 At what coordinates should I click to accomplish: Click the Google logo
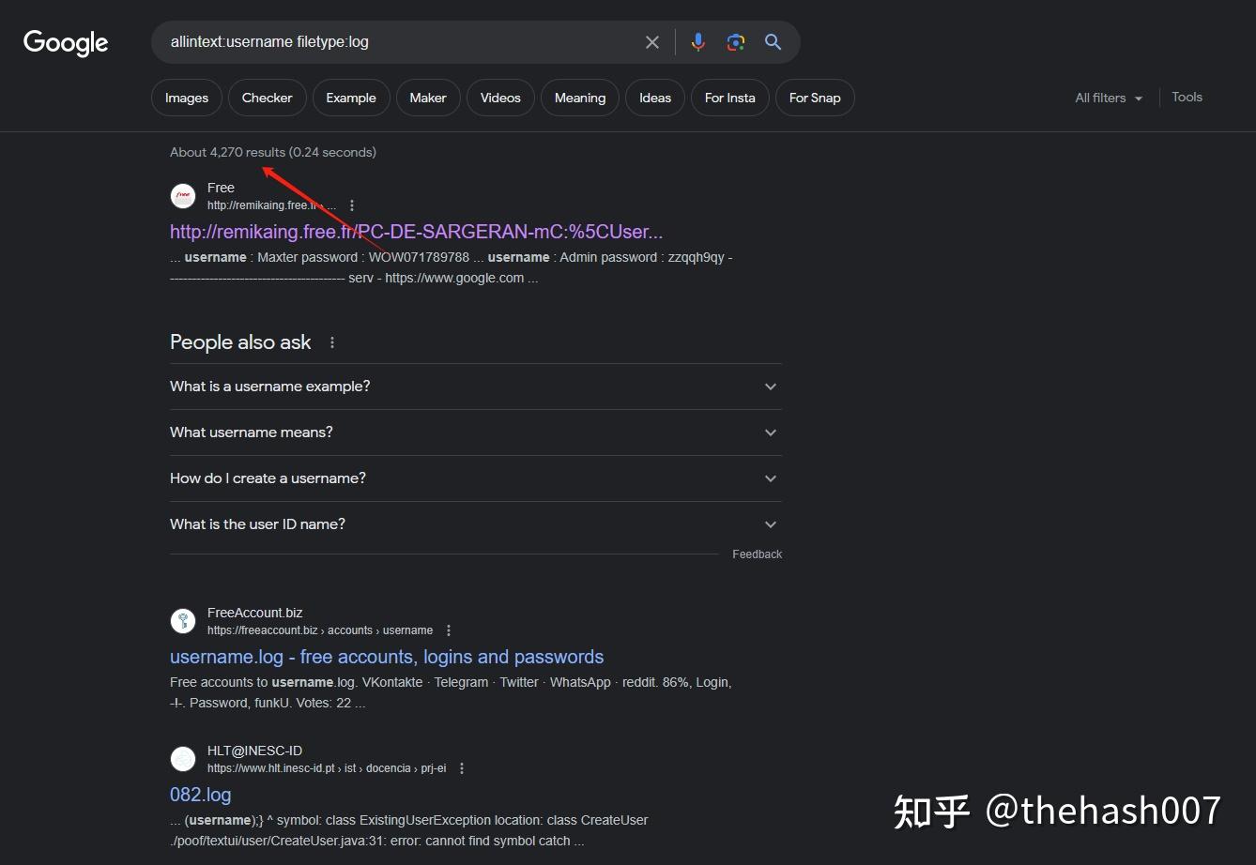pyautogui.click(x=66, y=42)
